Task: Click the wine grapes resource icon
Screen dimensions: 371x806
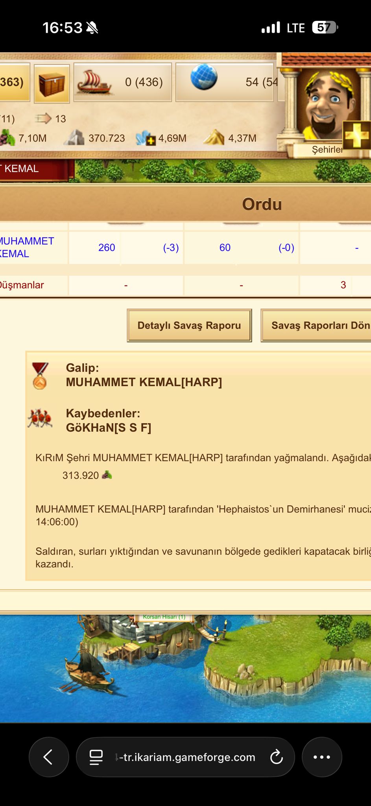Action: pyautogui.click(x=7, y=138)
